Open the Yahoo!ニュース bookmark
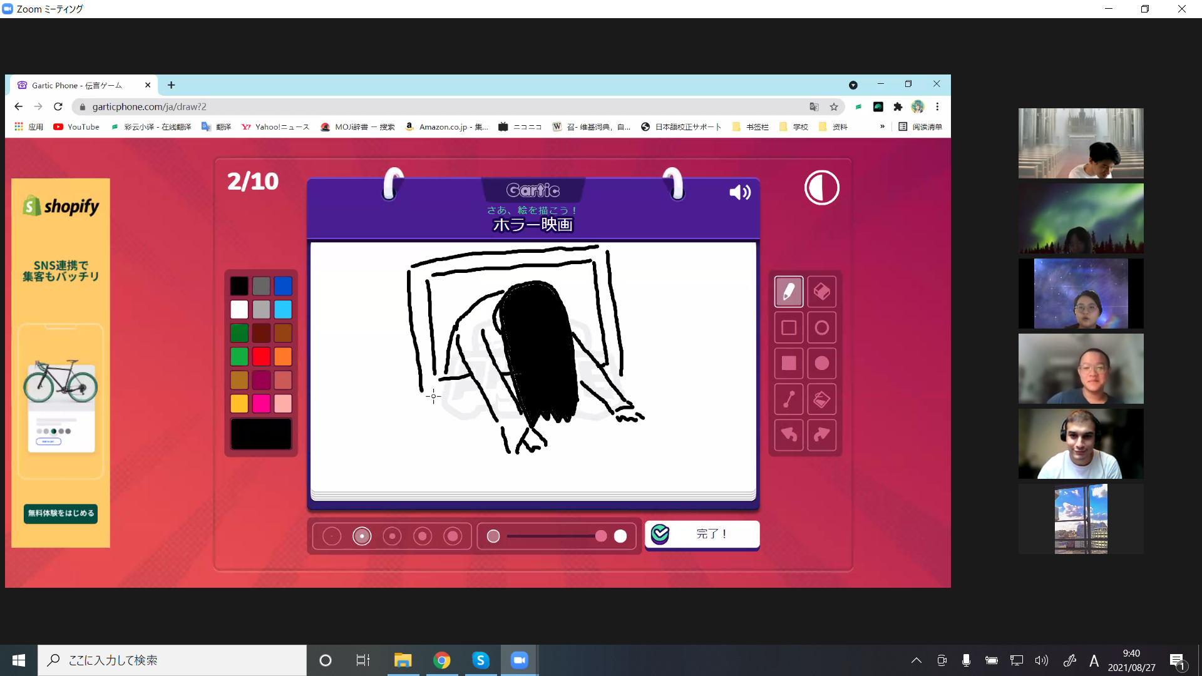Viewport: 1202px width, 676px height. pos(275,126)
